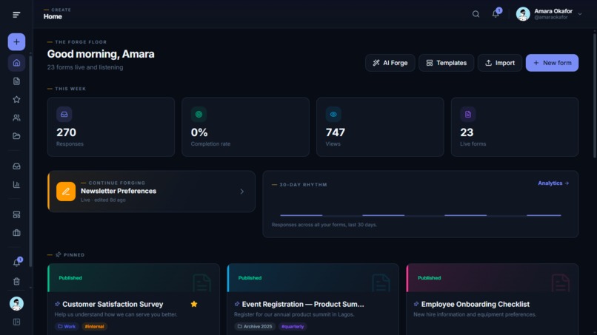Click Published badge on Employee Onboarding card
This screenshot has height=335, width=597.
tap(429, 278)
